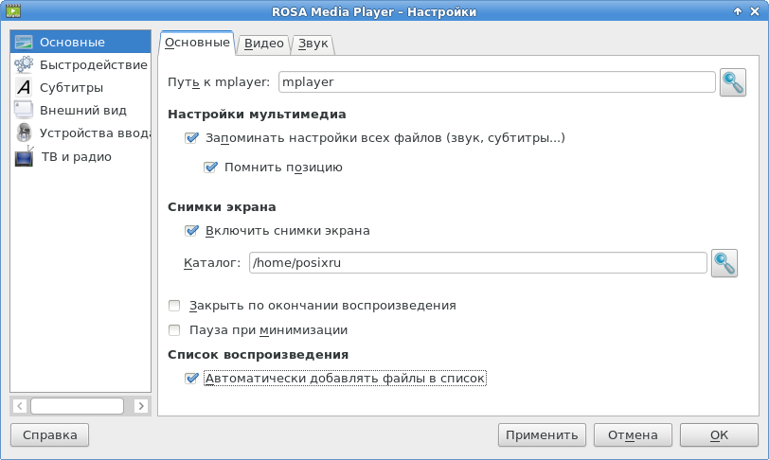Switch to the Видео tab
Image resolution: width=769 pixels, height=460 pixels.
coord(264,44)
